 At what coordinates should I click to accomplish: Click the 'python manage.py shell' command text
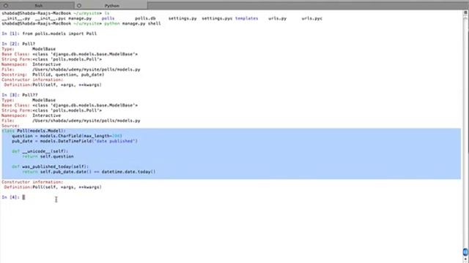[133, 23]
